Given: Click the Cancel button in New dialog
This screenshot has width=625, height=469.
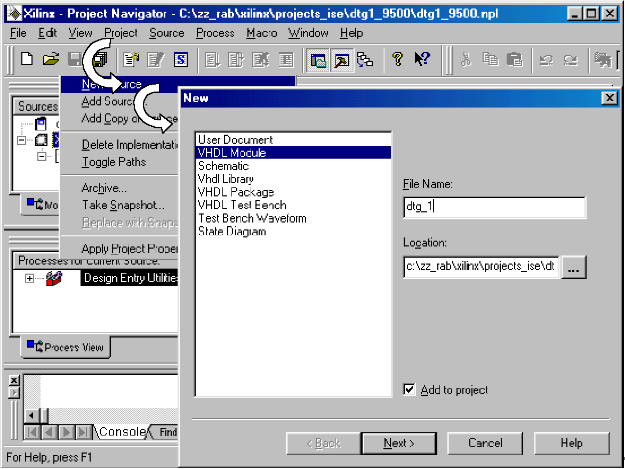Looking at the screenshot, I should [485, 443].
